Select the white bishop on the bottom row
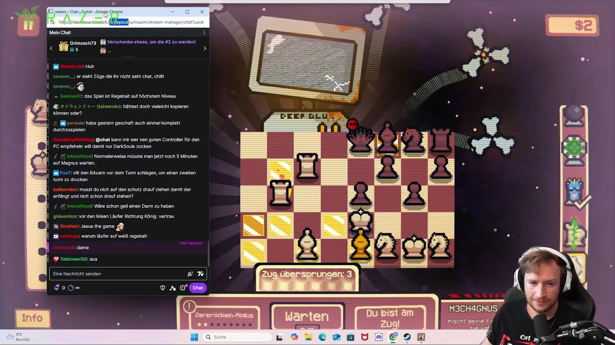This screenshot has height=345, width=615. coord(307,245)
